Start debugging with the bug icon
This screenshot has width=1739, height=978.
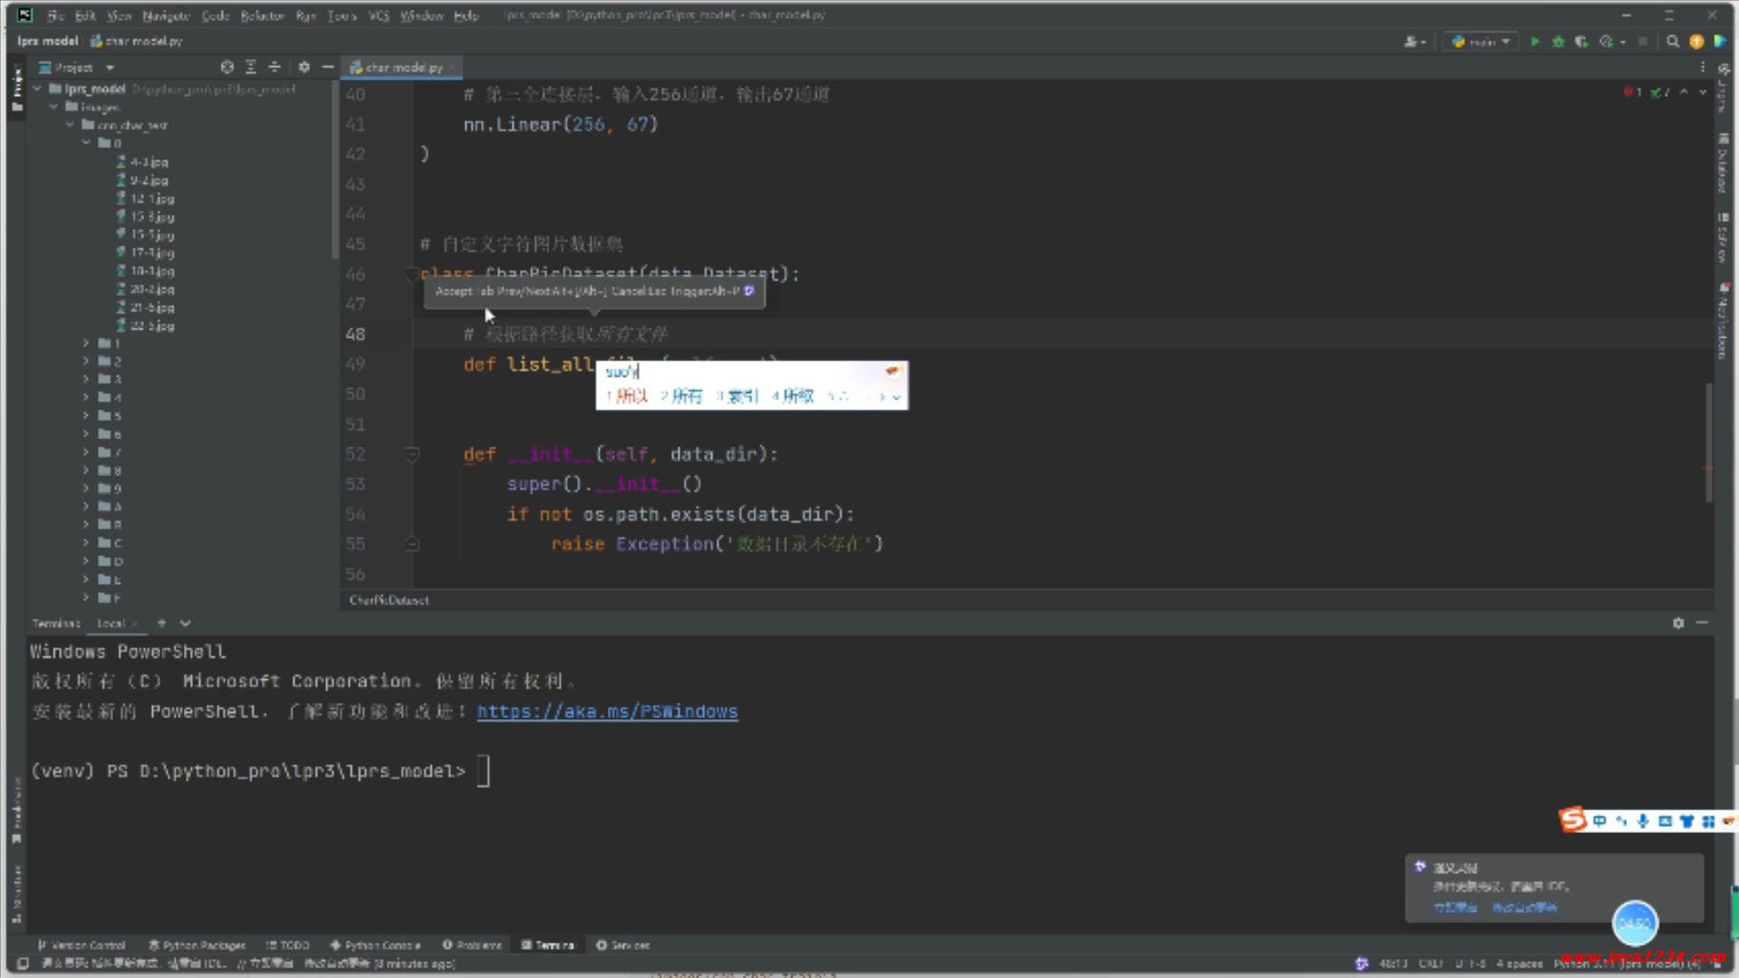pyautogui.click(x=1558, y=42)
